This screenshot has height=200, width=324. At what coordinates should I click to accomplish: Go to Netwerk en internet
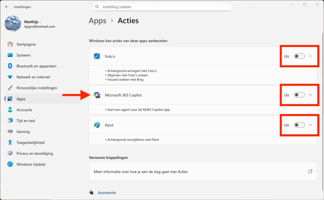click(33, 77)
